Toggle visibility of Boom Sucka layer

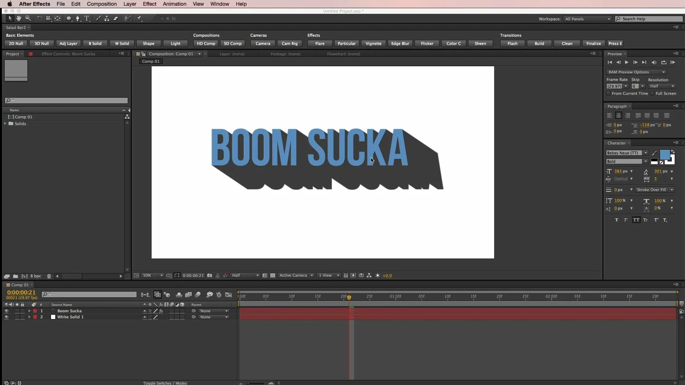pos(6,311)
